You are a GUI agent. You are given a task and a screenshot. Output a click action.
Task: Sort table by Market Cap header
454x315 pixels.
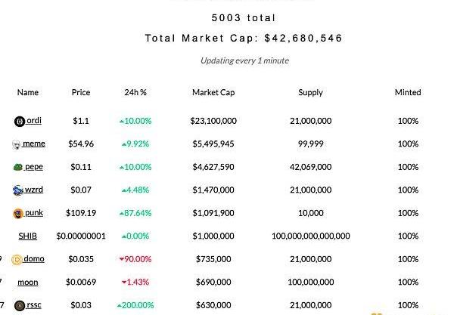click(213, 92)
